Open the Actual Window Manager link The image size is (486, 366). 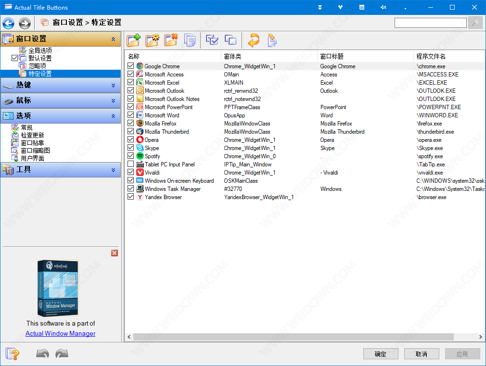click(61, 333)
